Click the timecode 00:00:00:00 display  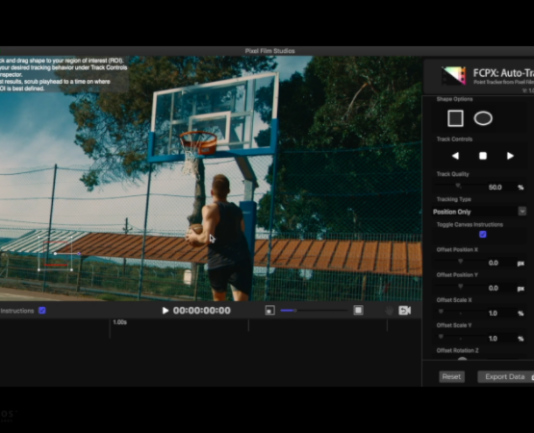coord(202,311)
